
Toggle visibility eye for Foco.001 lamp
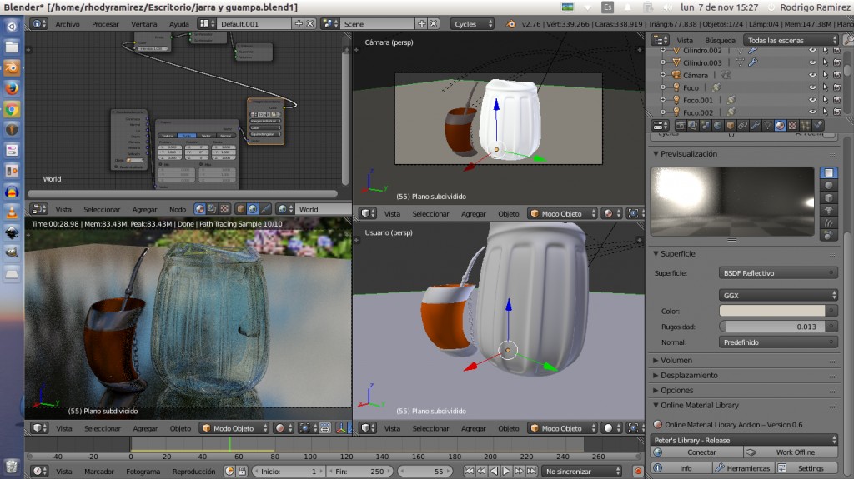click(x=812, y=100)
